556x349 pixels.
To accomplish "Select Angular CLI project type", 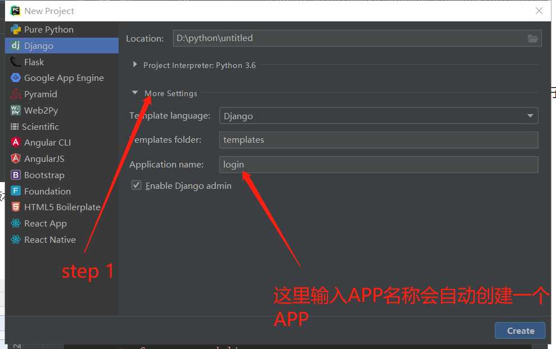I will click(62, 142).
